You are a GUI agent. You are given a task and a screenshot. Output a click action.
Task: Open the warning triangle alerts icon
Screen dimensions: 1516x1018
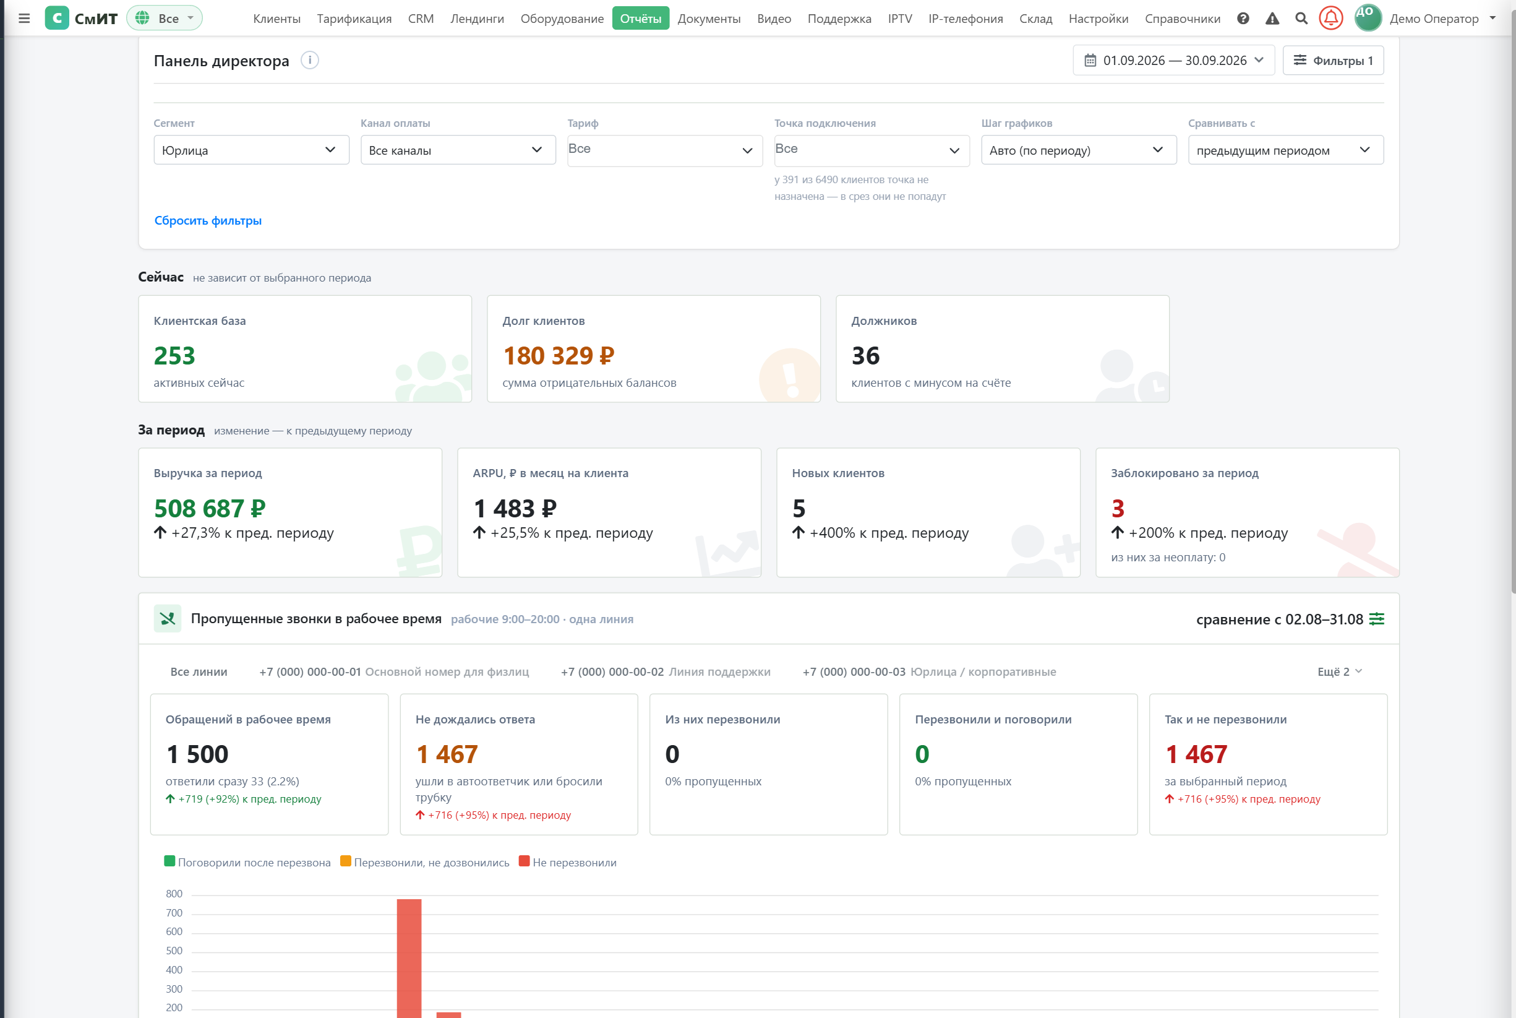pos(1272,18)
